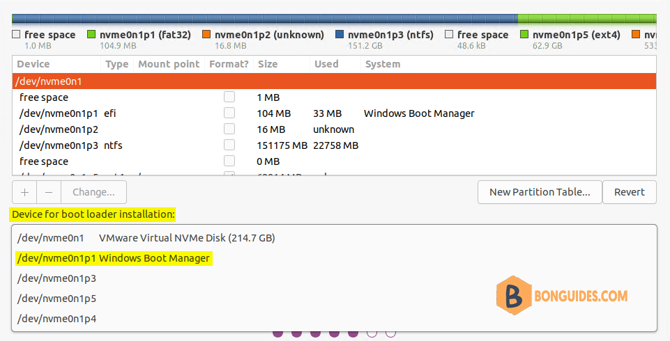
Task: Click the blue ntfs segment in partition bar
Action: tap(265, 18)
